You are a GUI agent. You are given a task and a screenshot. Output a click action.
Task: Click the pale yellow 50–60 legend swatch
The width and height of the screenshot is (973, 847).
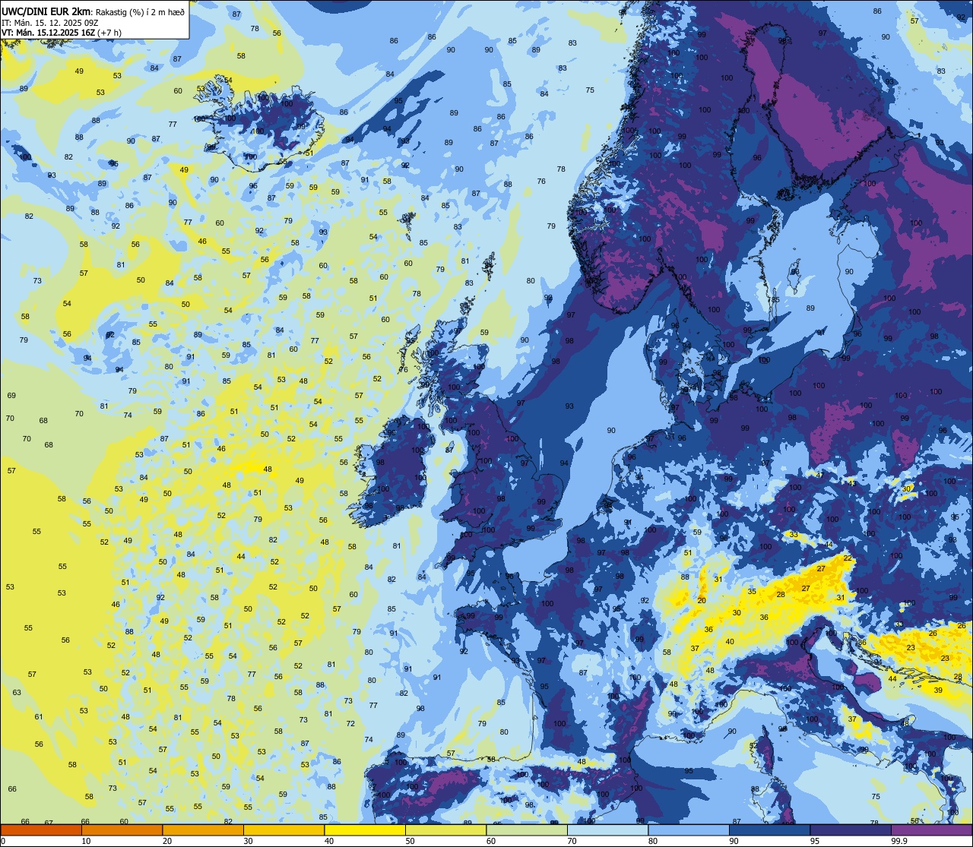click(445, 830)
